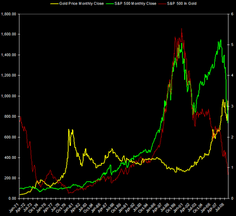Click the 400.00 left axis value

[x=10, y=158]
